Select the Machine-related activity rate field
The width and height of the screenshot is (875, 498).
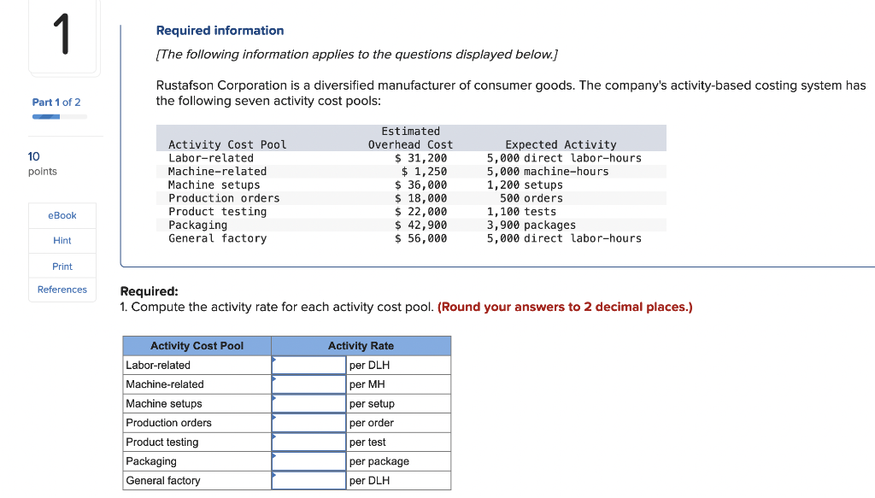click(308, 384)
